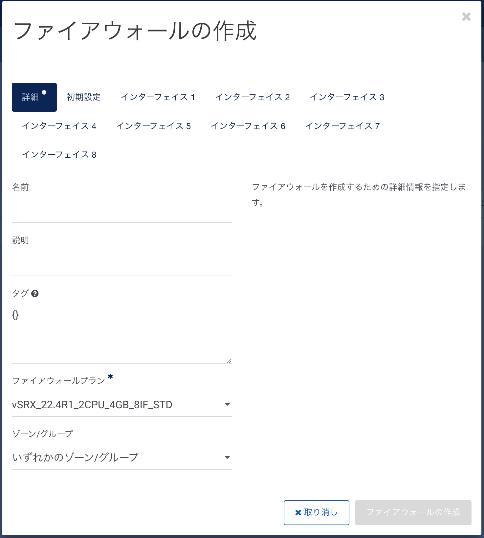Open the インターフェイス 7 tab

[343, 126]
